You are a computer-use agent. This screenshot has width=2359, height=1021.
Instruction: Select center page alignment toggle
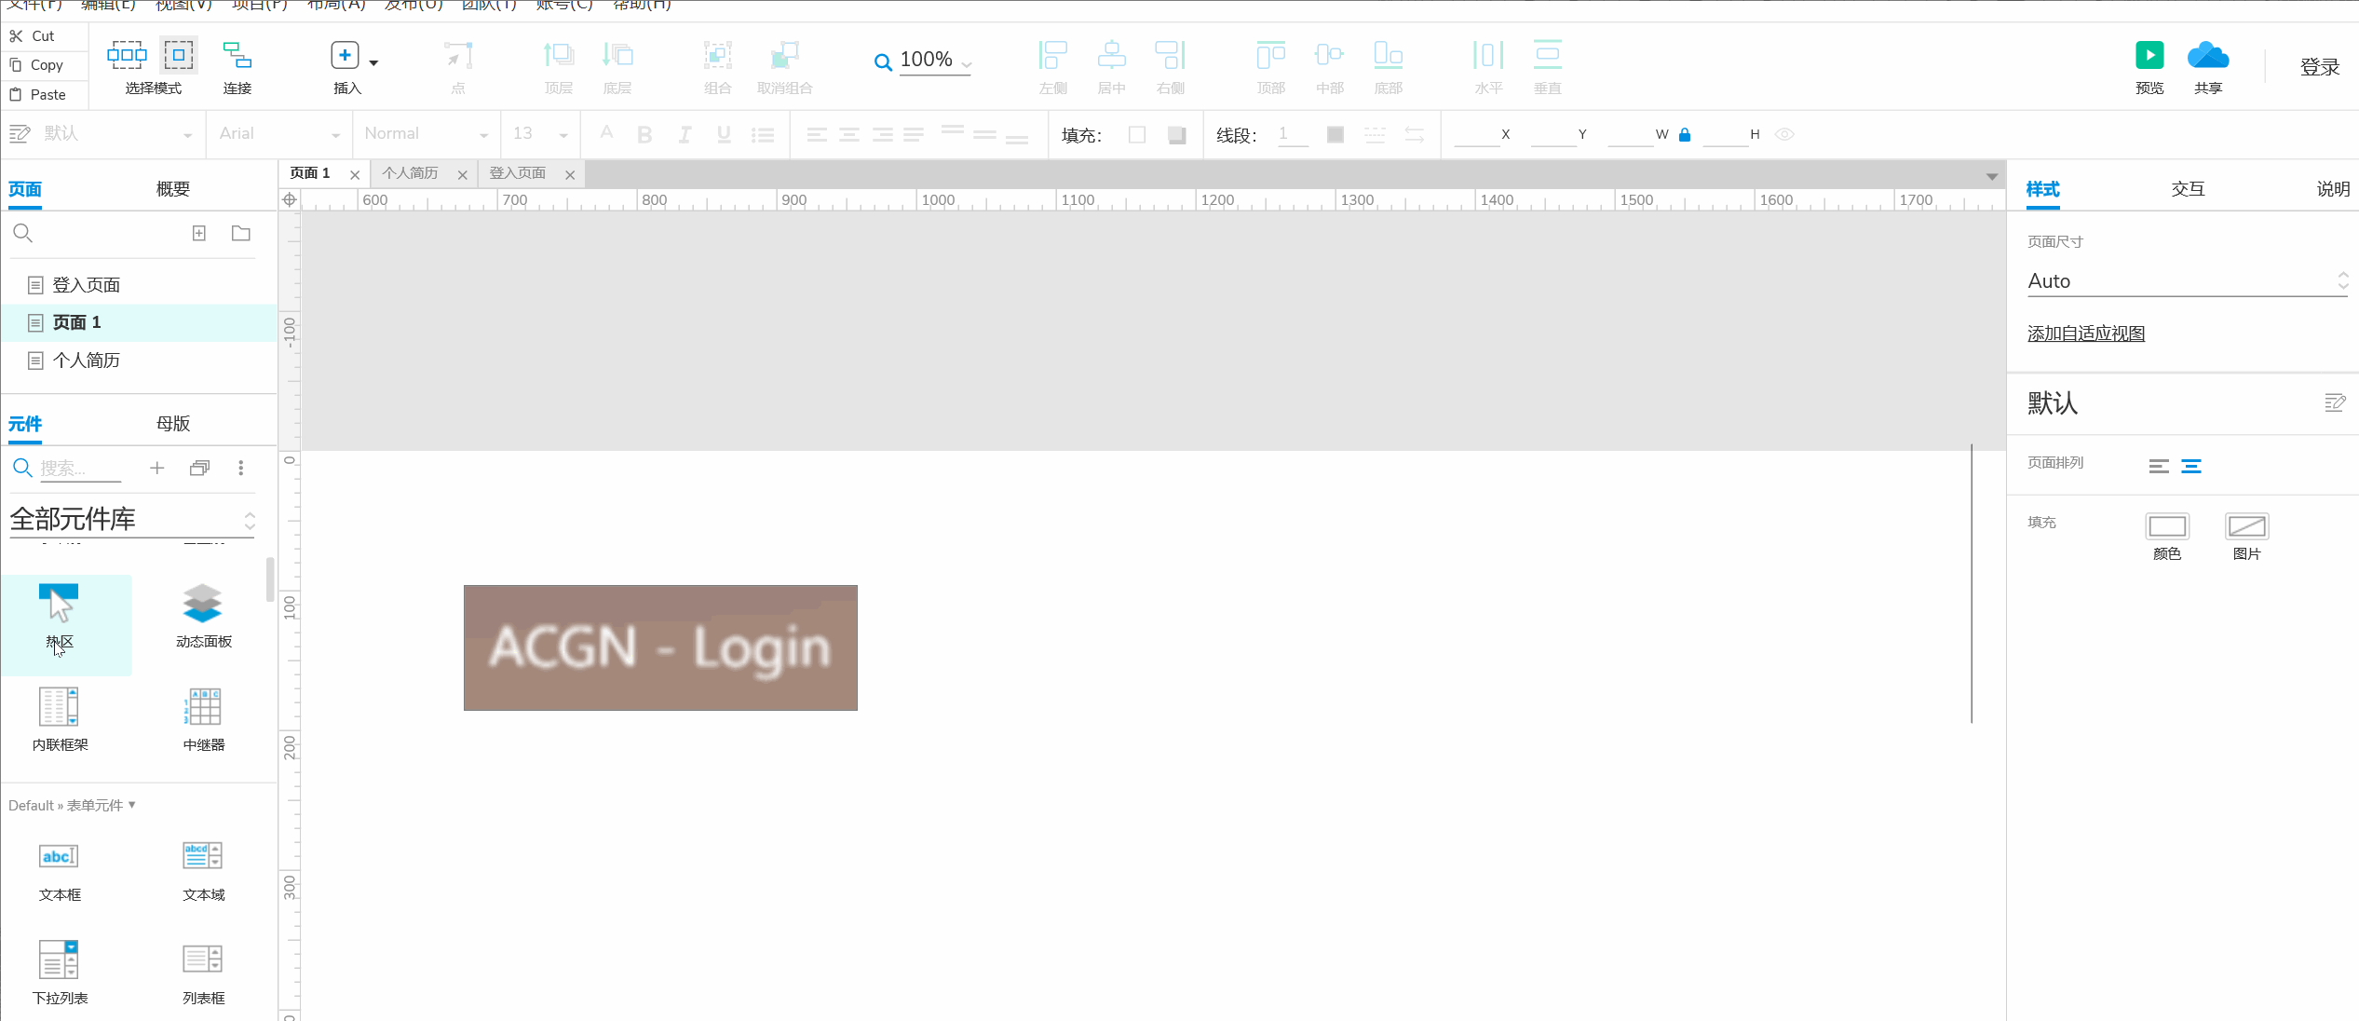pyautogui.click(x=2191, y=467)
